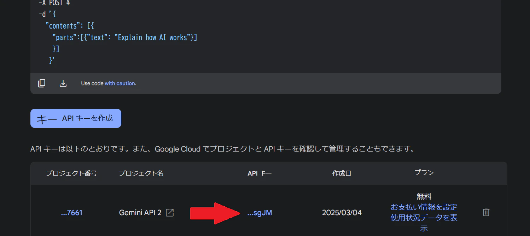This screenshot has width=530, height=236.
Task: Copy the code snippet with the copy icon
Action: coord(42,83)
